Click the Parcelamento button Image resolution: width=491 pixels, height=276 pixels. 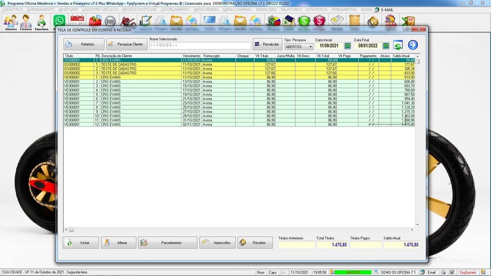(x=168, y=243)
